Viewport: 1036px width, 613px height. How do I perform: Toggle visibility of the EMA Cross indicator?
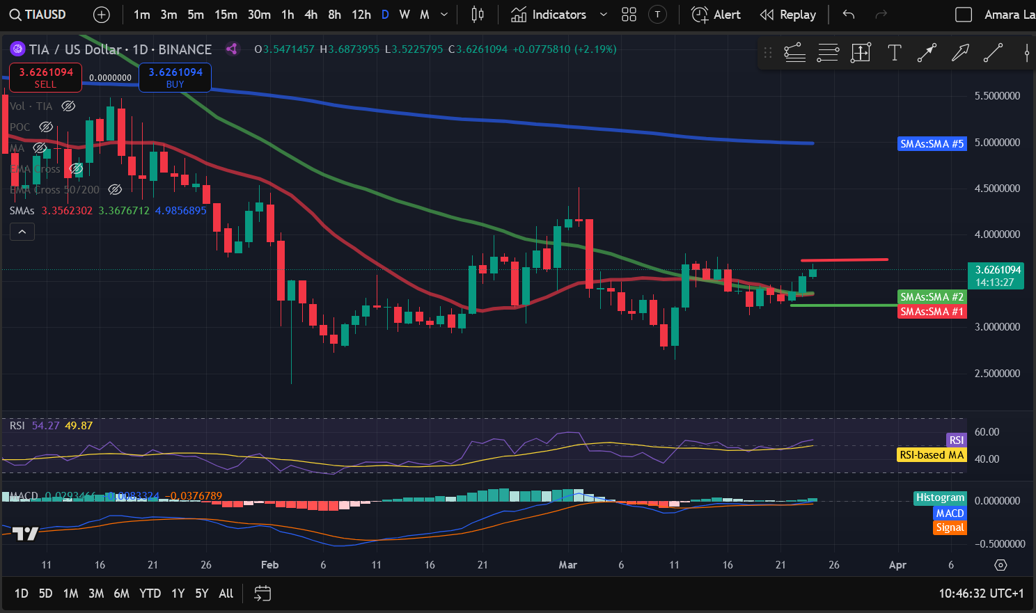pos(77,169)
